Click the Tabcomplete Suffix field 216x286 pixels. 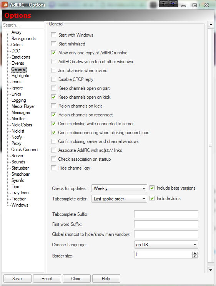click(x=166, y=214)
